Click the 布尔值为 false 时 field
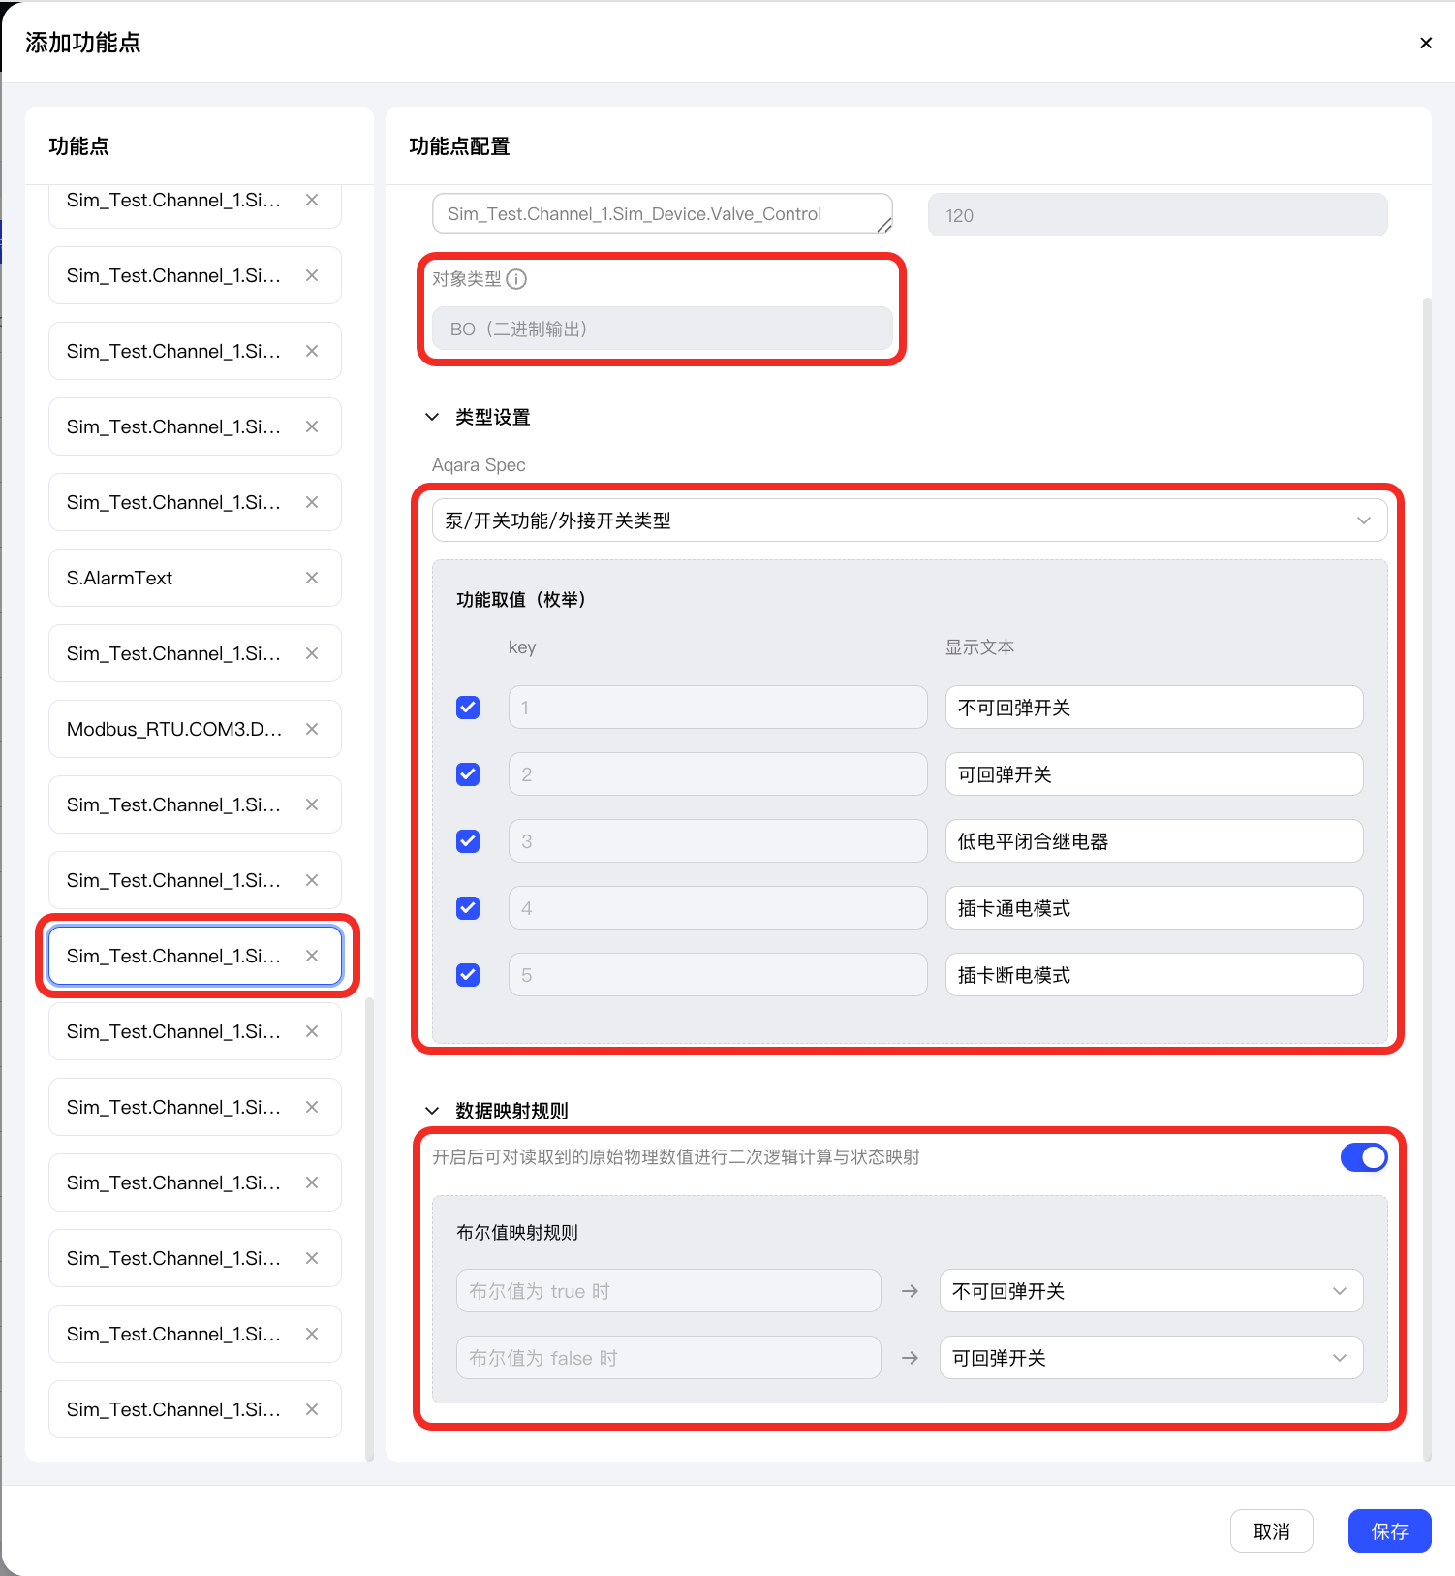 pos(668,1358)
